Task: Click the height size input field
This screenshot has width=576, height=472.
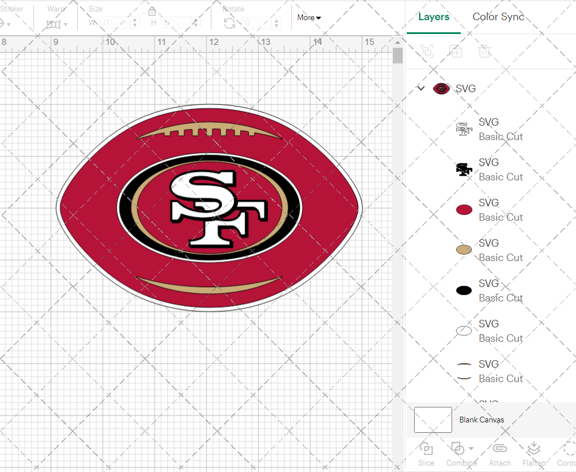Action: 176,23
